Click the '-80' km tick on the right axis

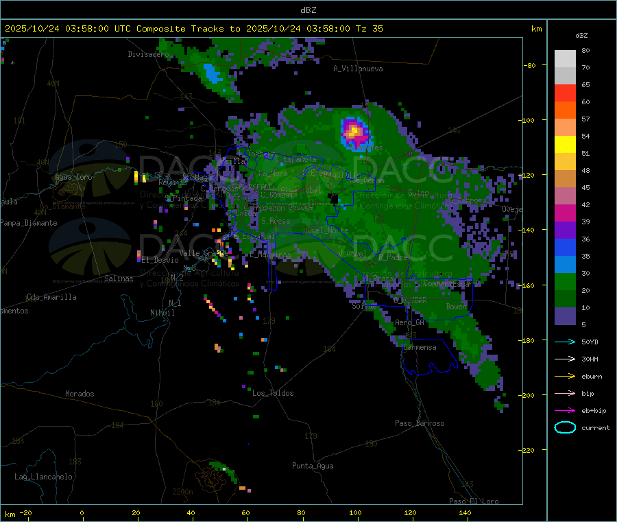pos(530,65)
